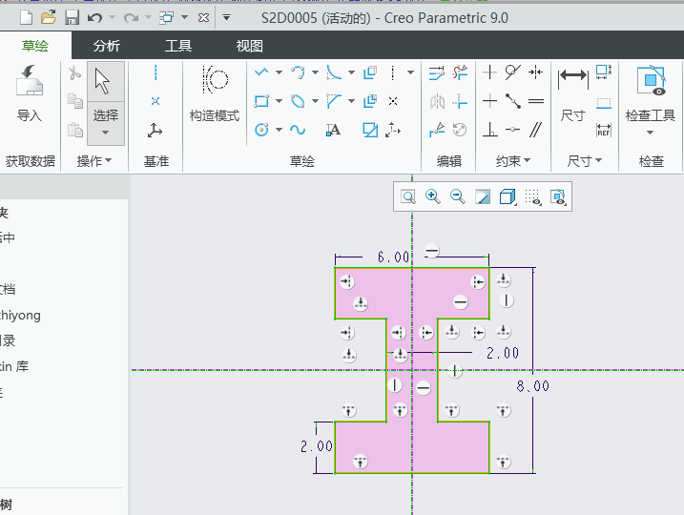Expand the circle tool dropdown
684x515 pixels.
coord(279,130)
